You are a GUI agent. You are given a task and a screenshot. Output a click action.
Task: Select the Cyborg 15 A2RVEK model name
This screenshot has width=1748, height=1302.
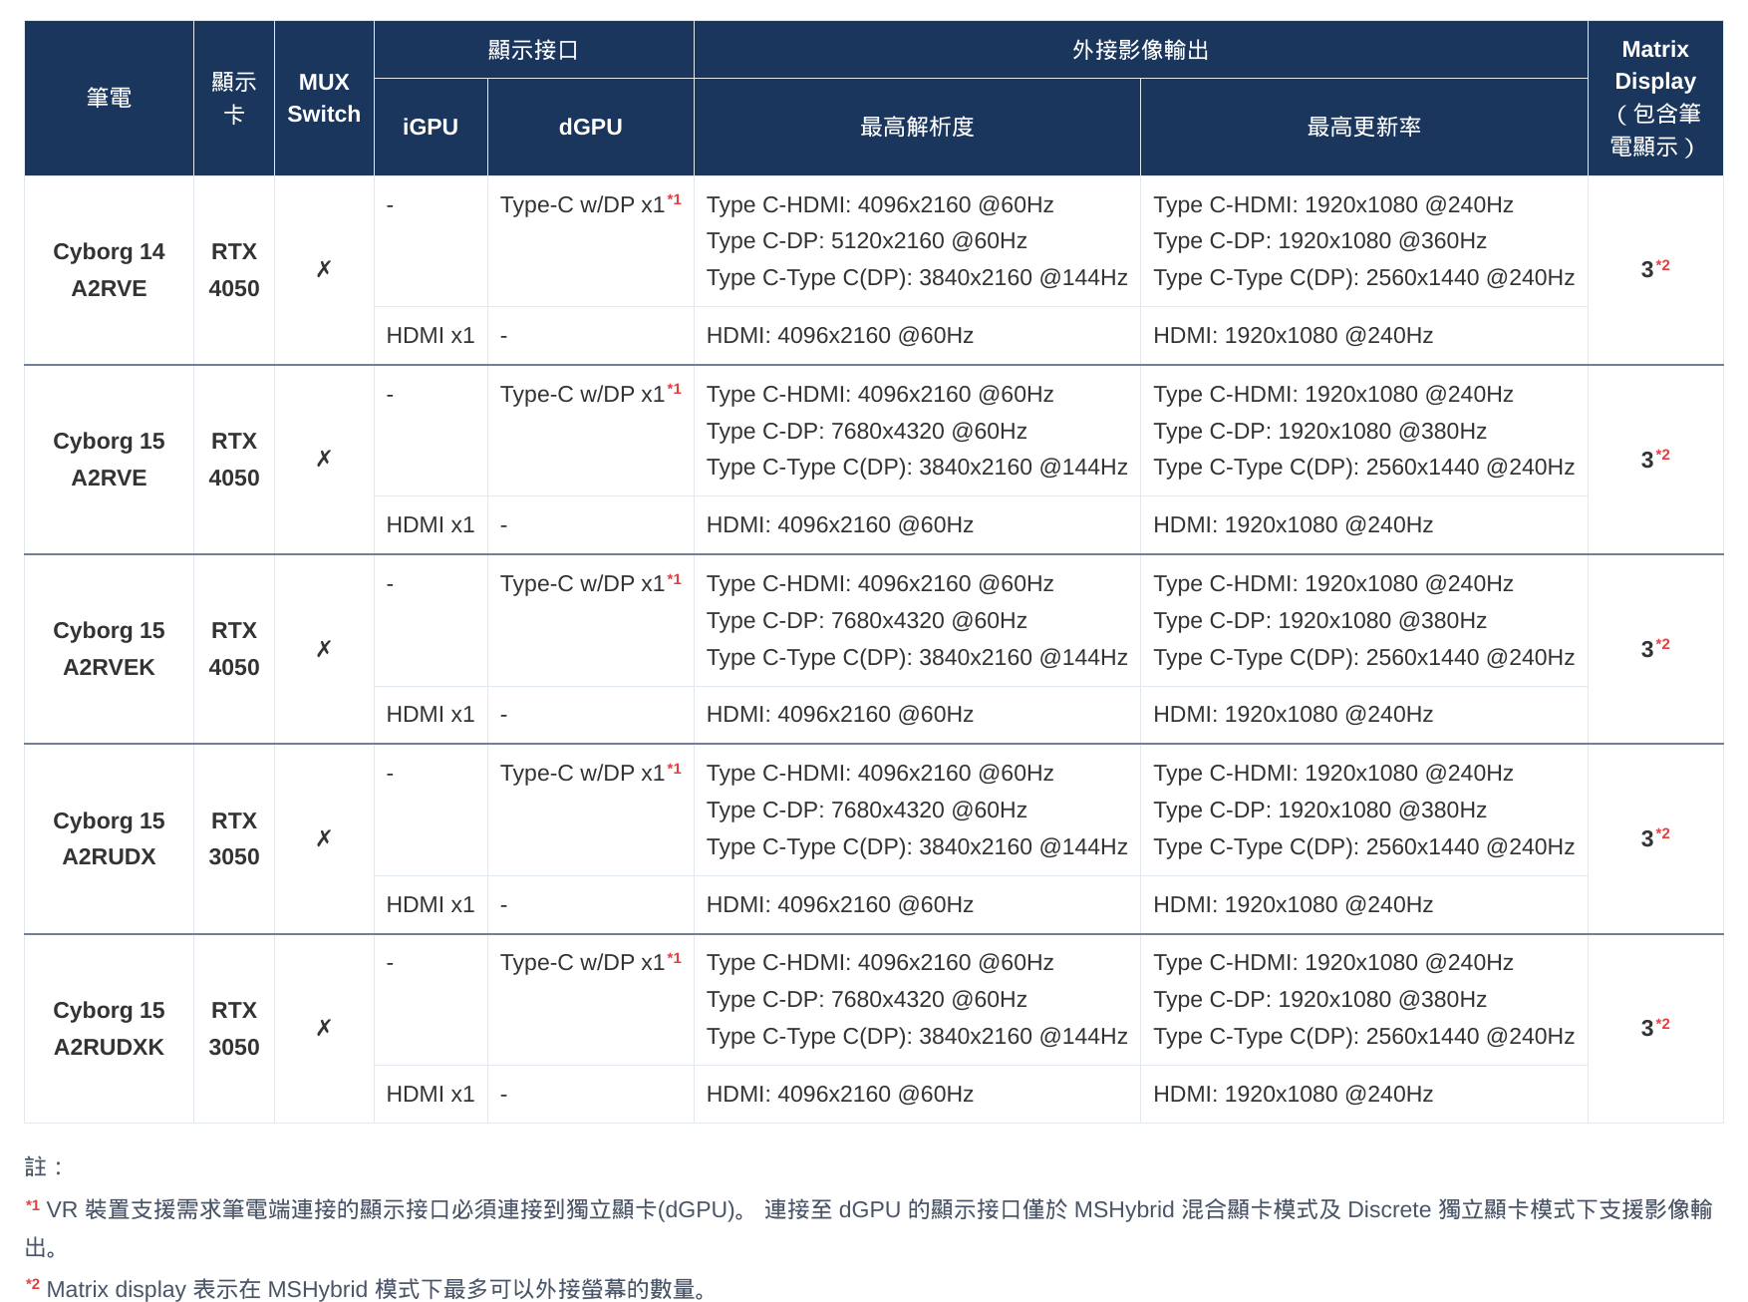tap(109, 649)
